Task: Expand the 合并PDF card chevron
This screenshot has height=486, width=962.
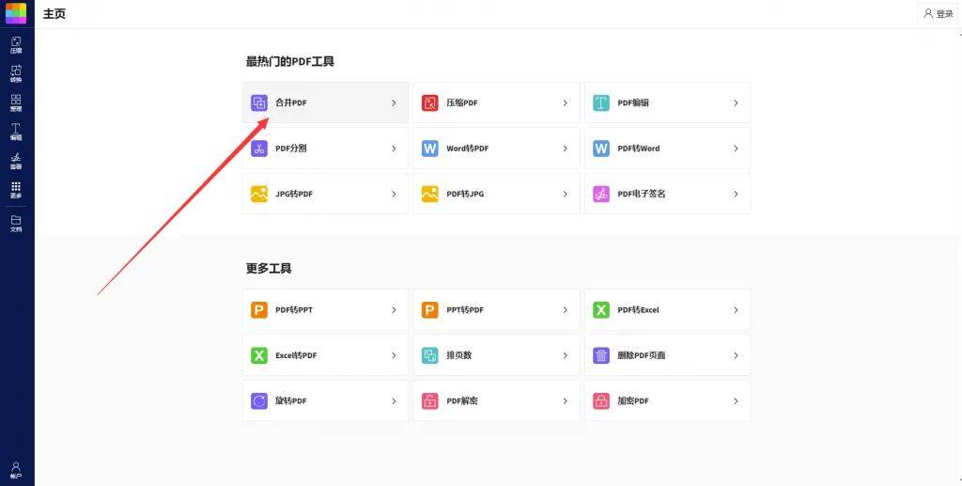Action: (x=394, y=103)
